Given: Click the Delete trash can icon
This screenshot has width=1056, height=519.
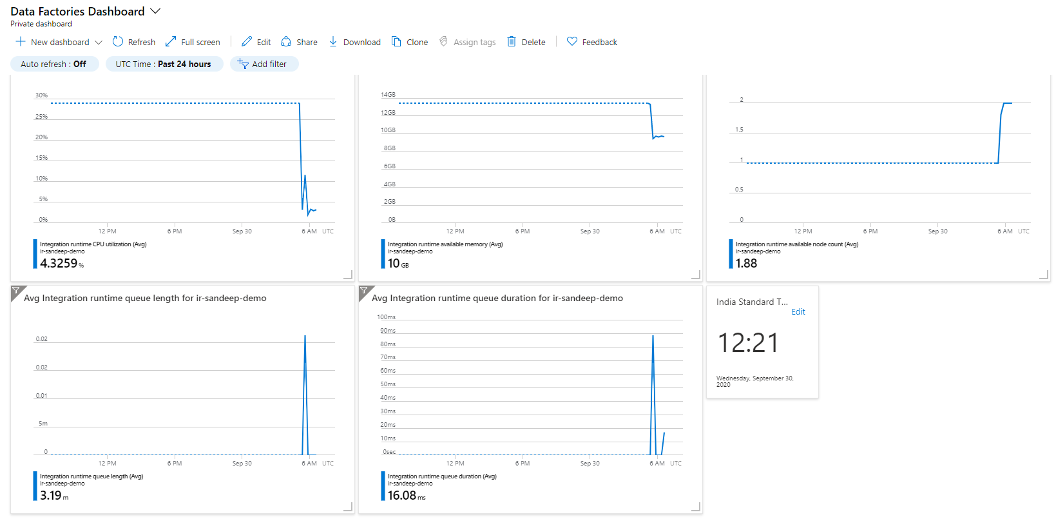Looking at the screenshot, I should 512,42.
